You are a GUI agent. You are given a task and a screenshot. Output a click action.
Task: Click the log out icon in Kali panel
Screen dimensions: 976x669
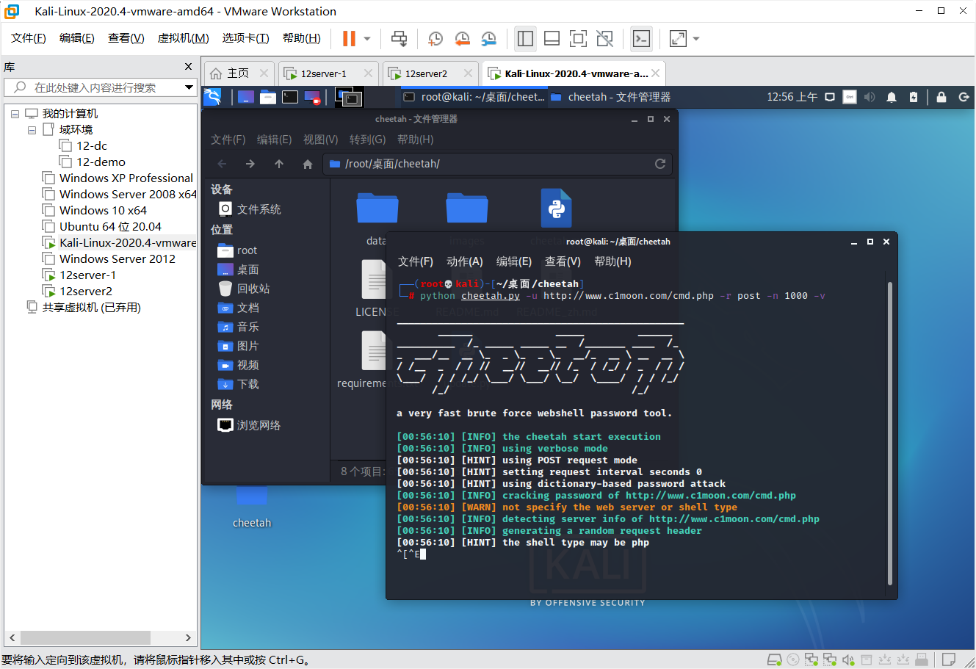(x=964, y=97)
